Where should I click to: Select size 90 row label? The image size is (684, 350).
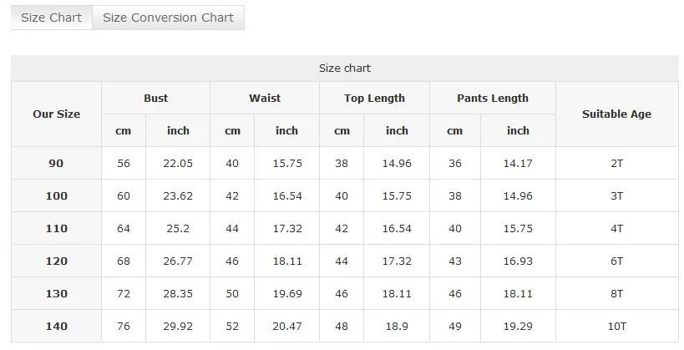pos(56,163)
